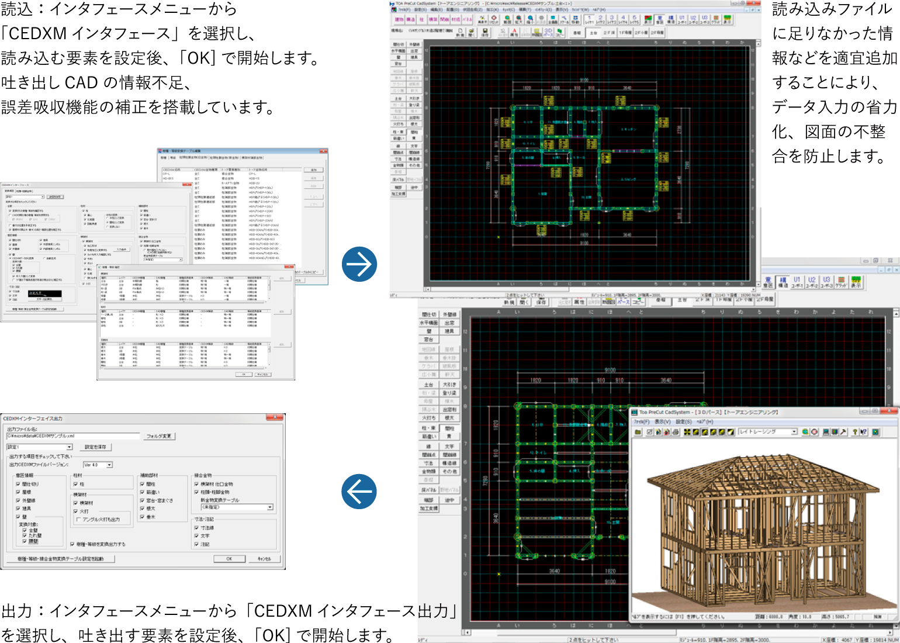Click 設定を保存 button in CEDXM output dialog

pos(95,447)
